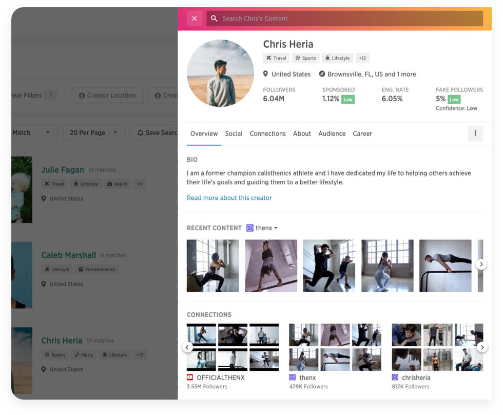Expand the +12 more tags in the profile panel
The height and width of the screenshot is (415, 503).
[362, 58]
